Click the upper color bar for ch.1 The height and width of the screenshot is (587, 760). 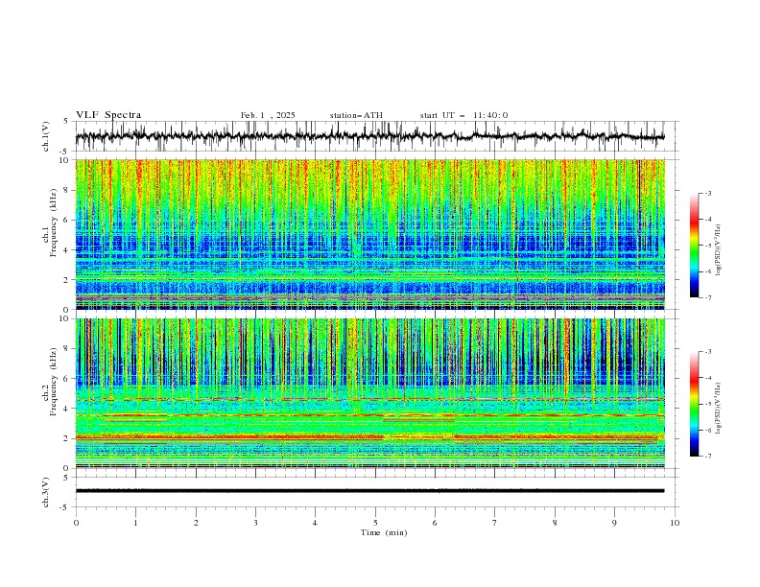click(x=694, y=246)
